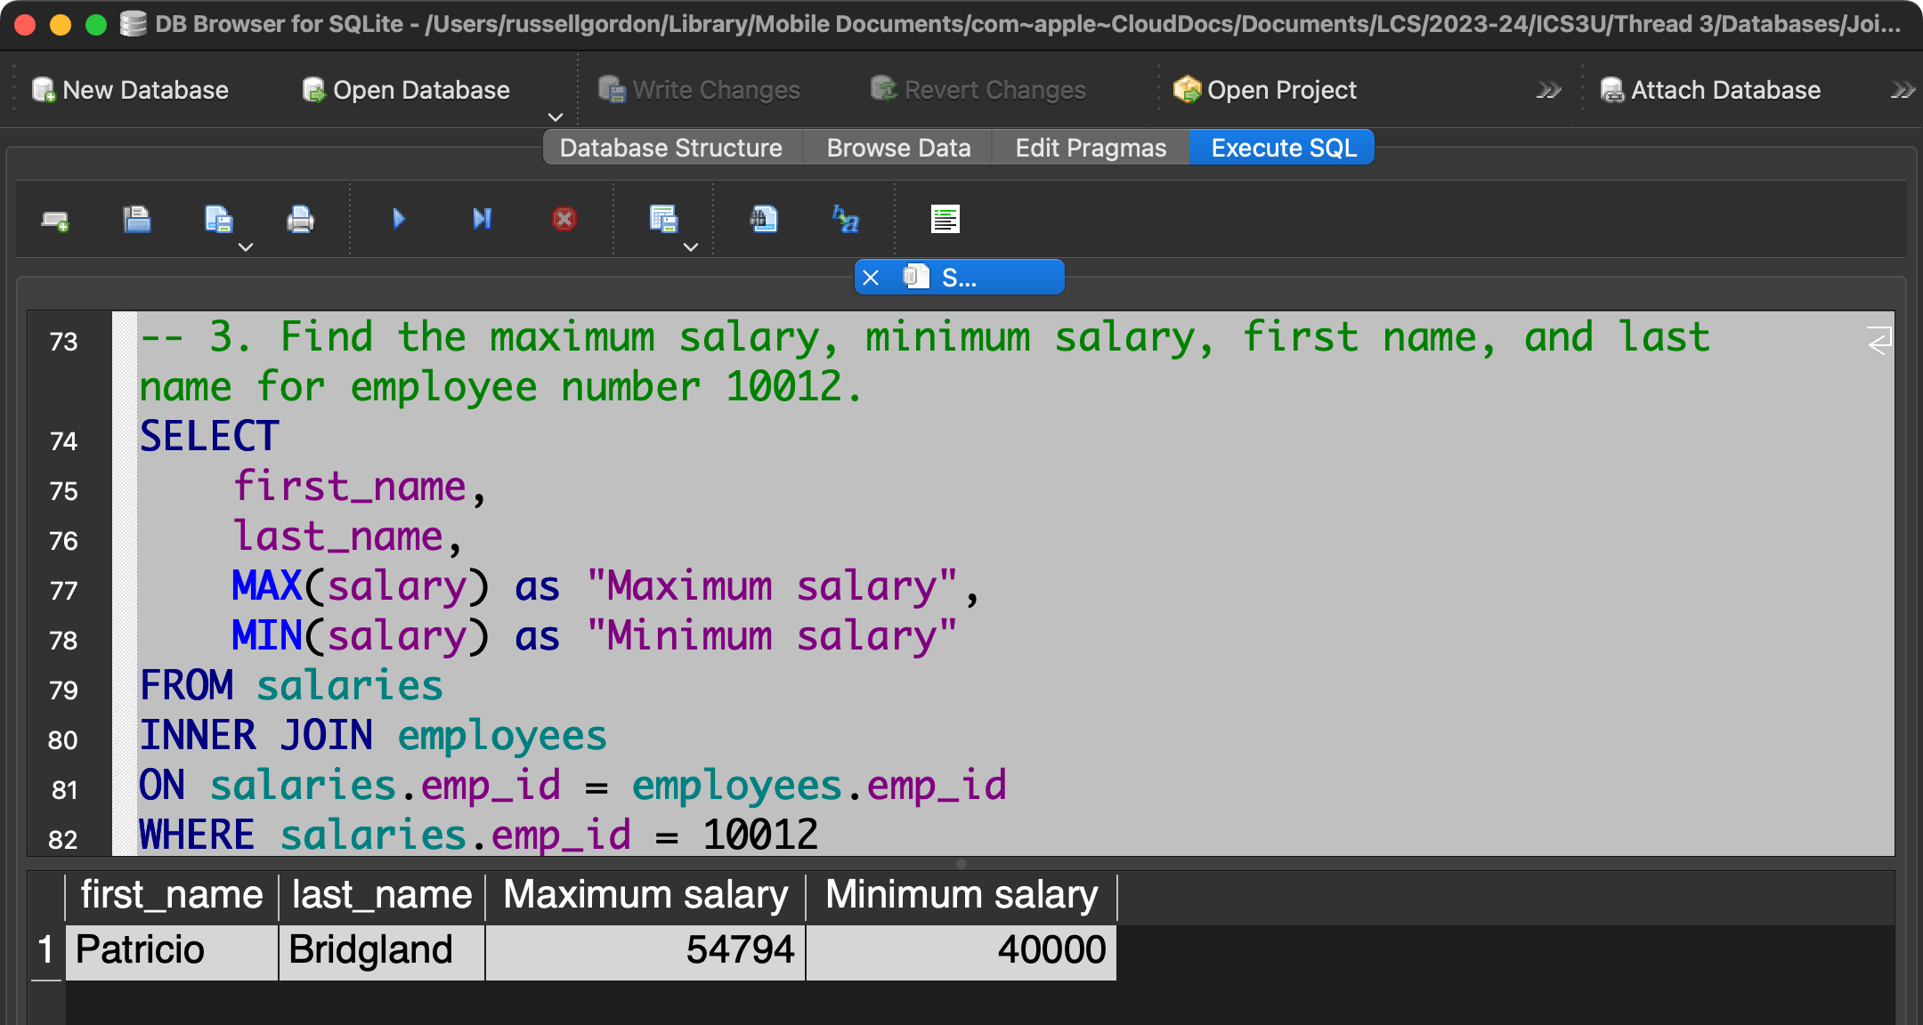Open Find and Replace icon
The width and height of the screenshot is (1923, 1025).
click(x=845, y=219)
